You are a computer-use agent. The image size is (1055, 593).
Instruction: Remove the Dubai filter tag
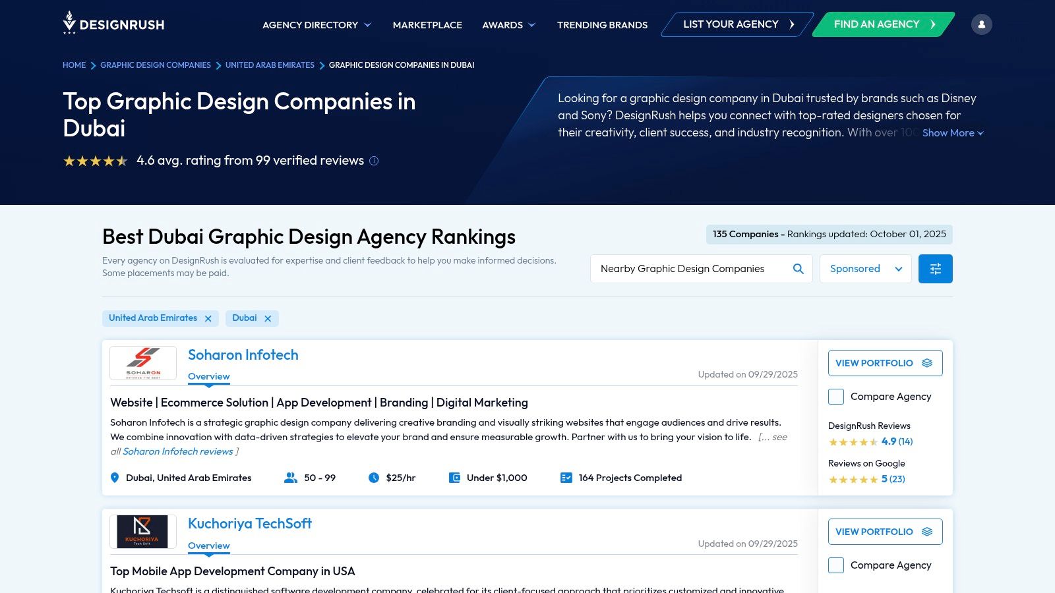[x=268, y=319]
